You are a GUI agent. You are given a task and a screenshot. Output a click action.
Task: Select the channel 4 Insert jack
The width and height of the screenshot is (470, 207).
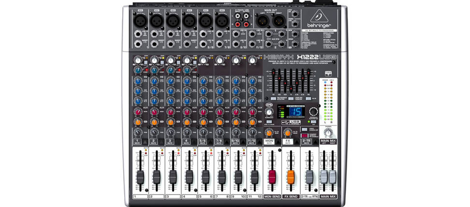[187, 44]
